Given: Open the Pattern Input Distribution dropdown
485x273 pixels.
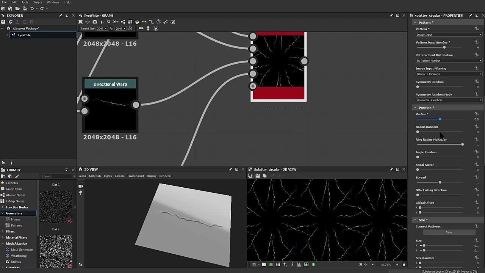Looking at the screenshot, I should point(449,61).
